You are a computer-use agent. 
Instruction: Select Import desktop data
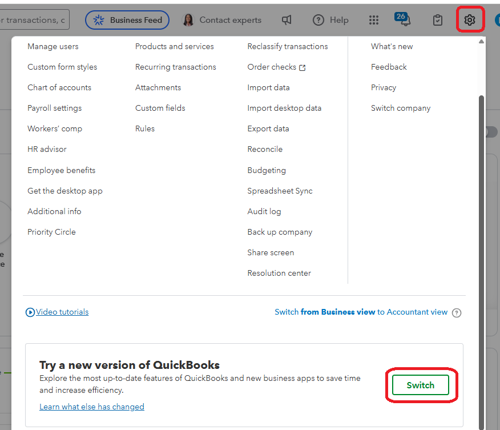click(284, 108)
